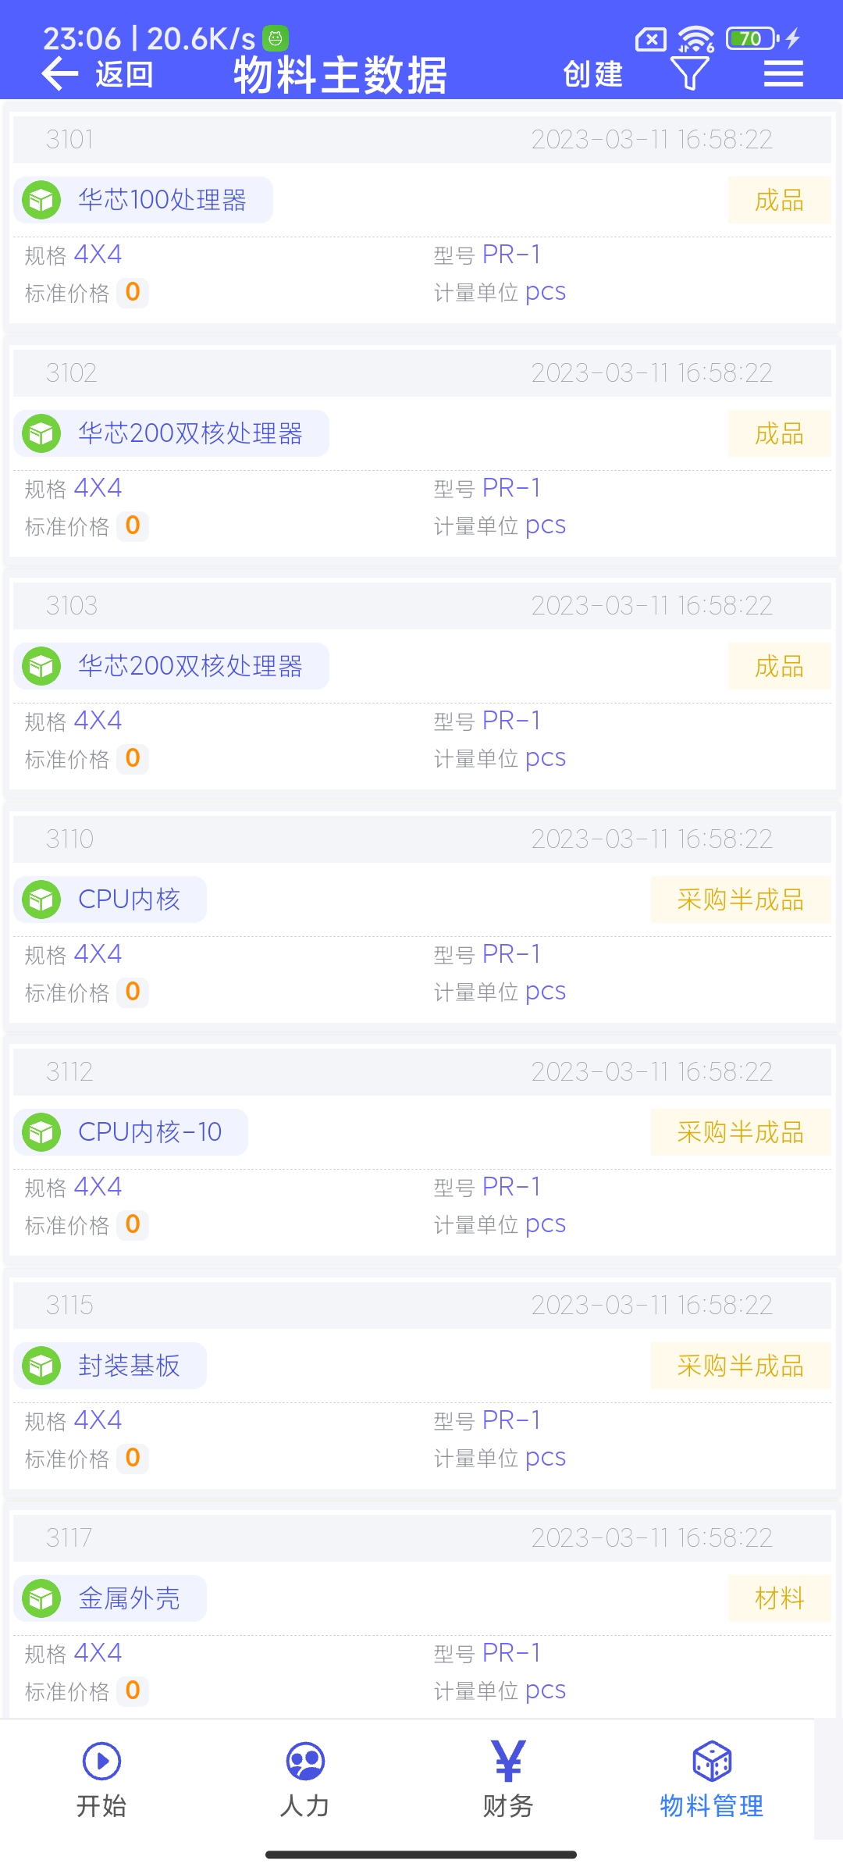Select the CPU内核 material name

click(x=129, y=900)
